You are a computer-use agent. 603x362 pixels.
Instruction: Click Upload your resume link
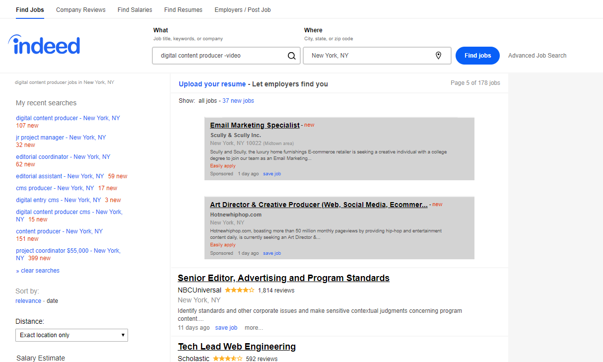point(212,84)
